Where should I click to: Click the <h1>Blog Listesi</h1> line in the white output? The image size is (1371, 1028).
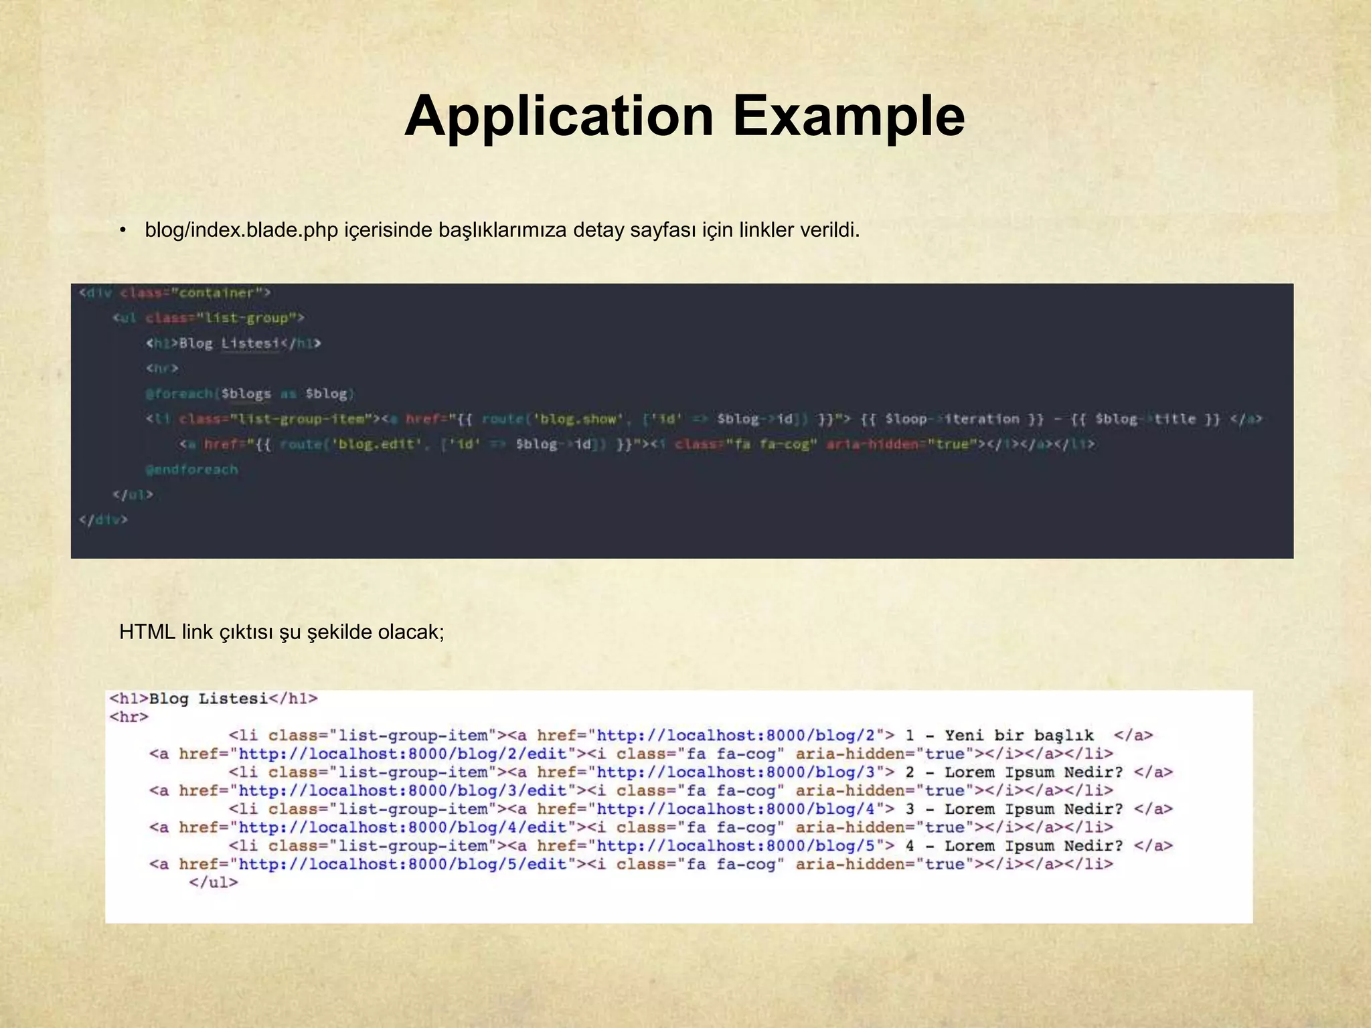pyautogui.click(x=214, y=699)
